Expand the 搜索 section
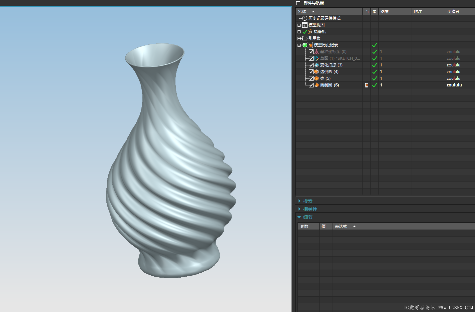The image size is (475, 312). point(300,201)
